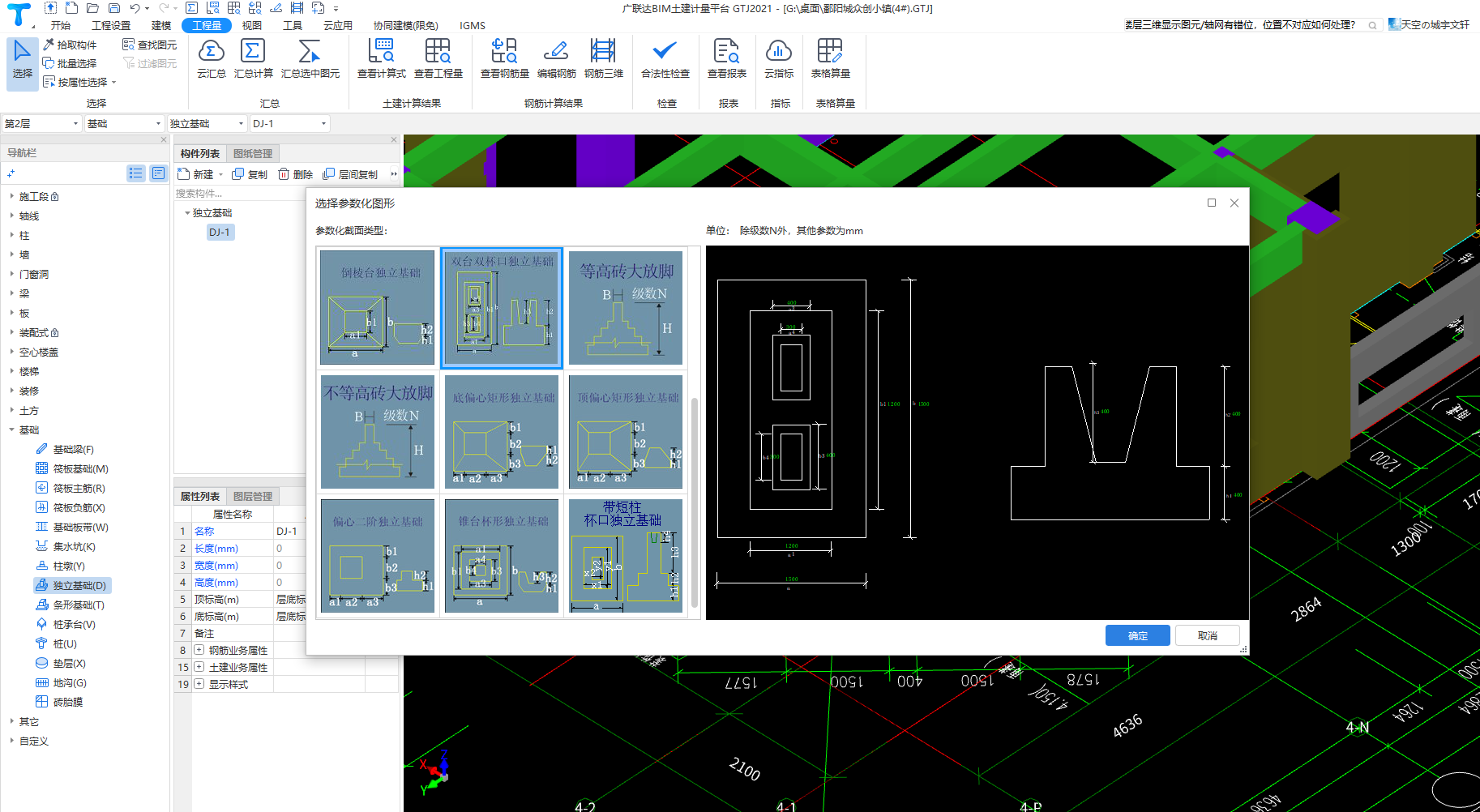Open the 开始 ribbon tab

61,25
